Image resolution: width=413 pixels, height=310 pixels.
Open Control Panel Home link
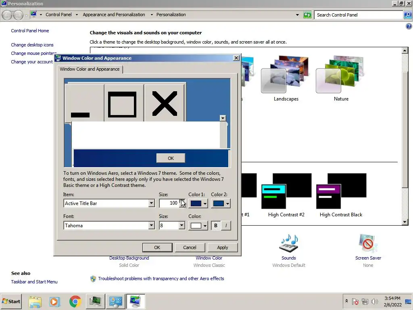pyautogui.click(x=30, y=31)
